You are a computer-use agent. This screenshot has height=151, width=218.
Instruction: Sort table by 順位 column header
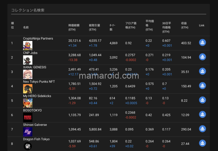pyautogui.click(x=12, y=25)
